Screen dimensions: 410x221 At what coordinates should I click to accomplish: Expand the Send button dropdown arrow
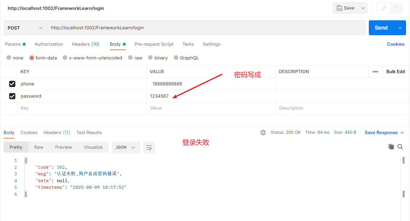coord(400,28)
